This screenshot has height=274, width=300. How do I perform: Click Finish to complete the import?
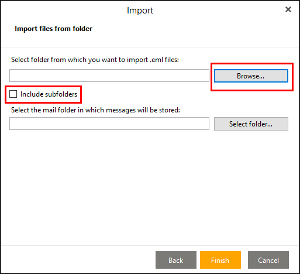(x=220, y=260)
